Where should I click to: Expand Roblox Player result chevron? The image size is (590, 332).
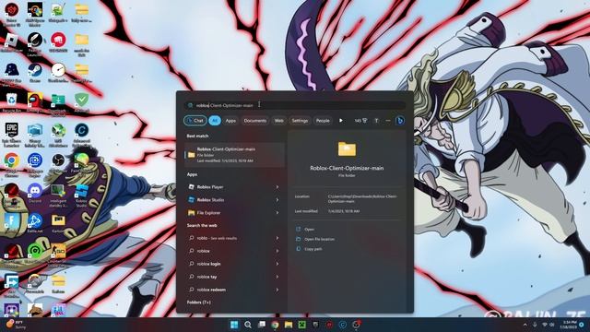tap(277, 186)
